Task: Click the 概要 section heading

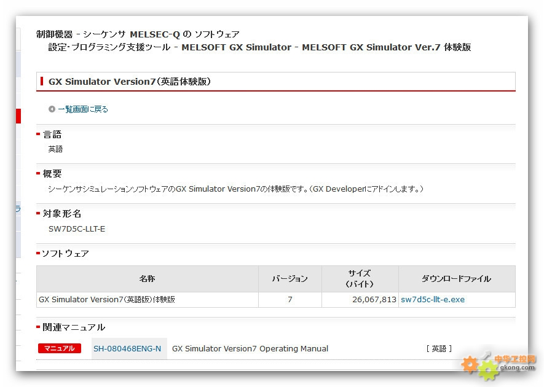Action: tap(52, 173)
